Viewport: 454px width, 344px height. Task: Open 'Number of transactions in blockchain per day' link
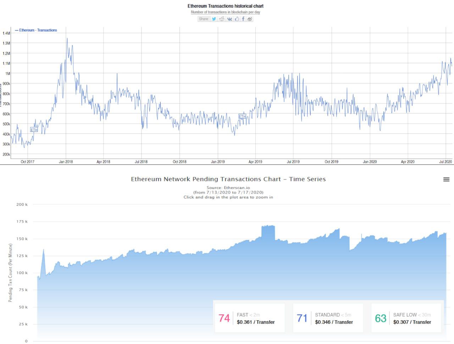tap(226, 12)
